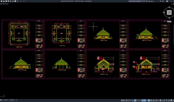Click the MODEL space status bar button

(123, 100)
